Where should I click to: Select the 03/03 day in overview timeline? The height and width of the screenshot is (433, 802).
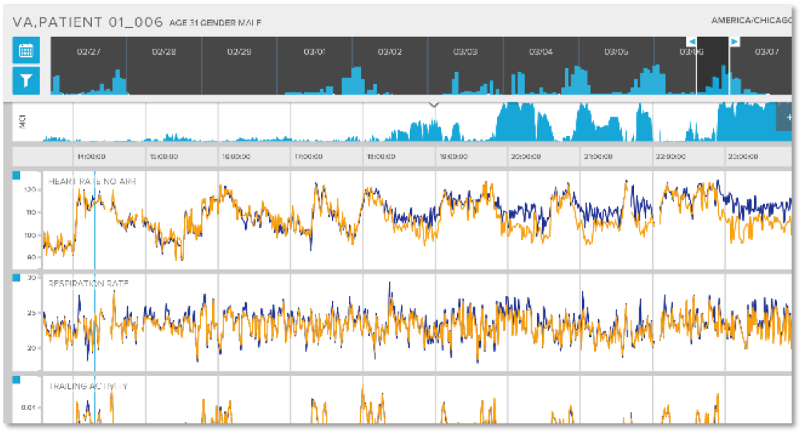465,66
